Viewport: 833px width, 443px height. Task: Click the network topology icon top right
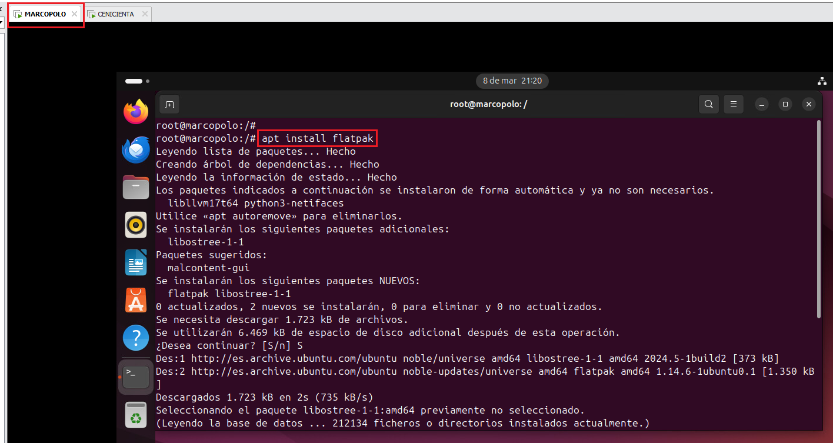tap(822, 81)
